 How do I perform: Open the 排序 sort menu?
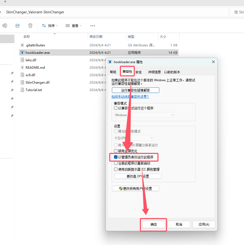point(50,26)
